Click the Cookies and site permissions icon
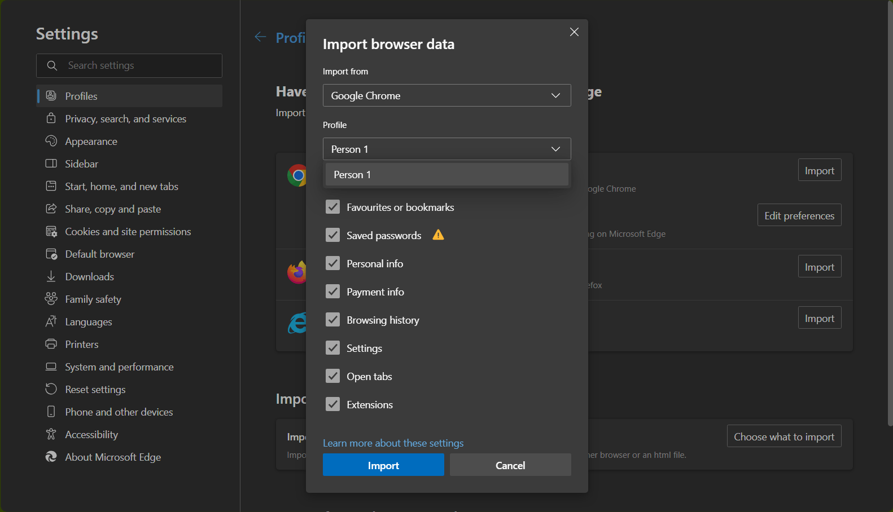Image resolution: width=893 pixels, height=512 pixels. [x=51, y=231]
